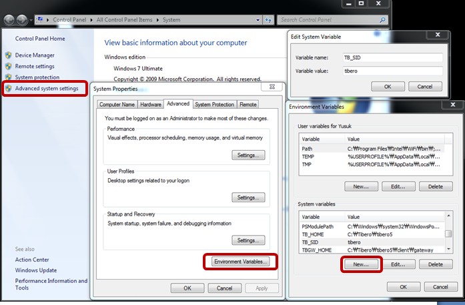Viewport: 465px width, 305px height.
Task: Click the Advanced system settings shield icon
Action: click(x=8, y=88)
